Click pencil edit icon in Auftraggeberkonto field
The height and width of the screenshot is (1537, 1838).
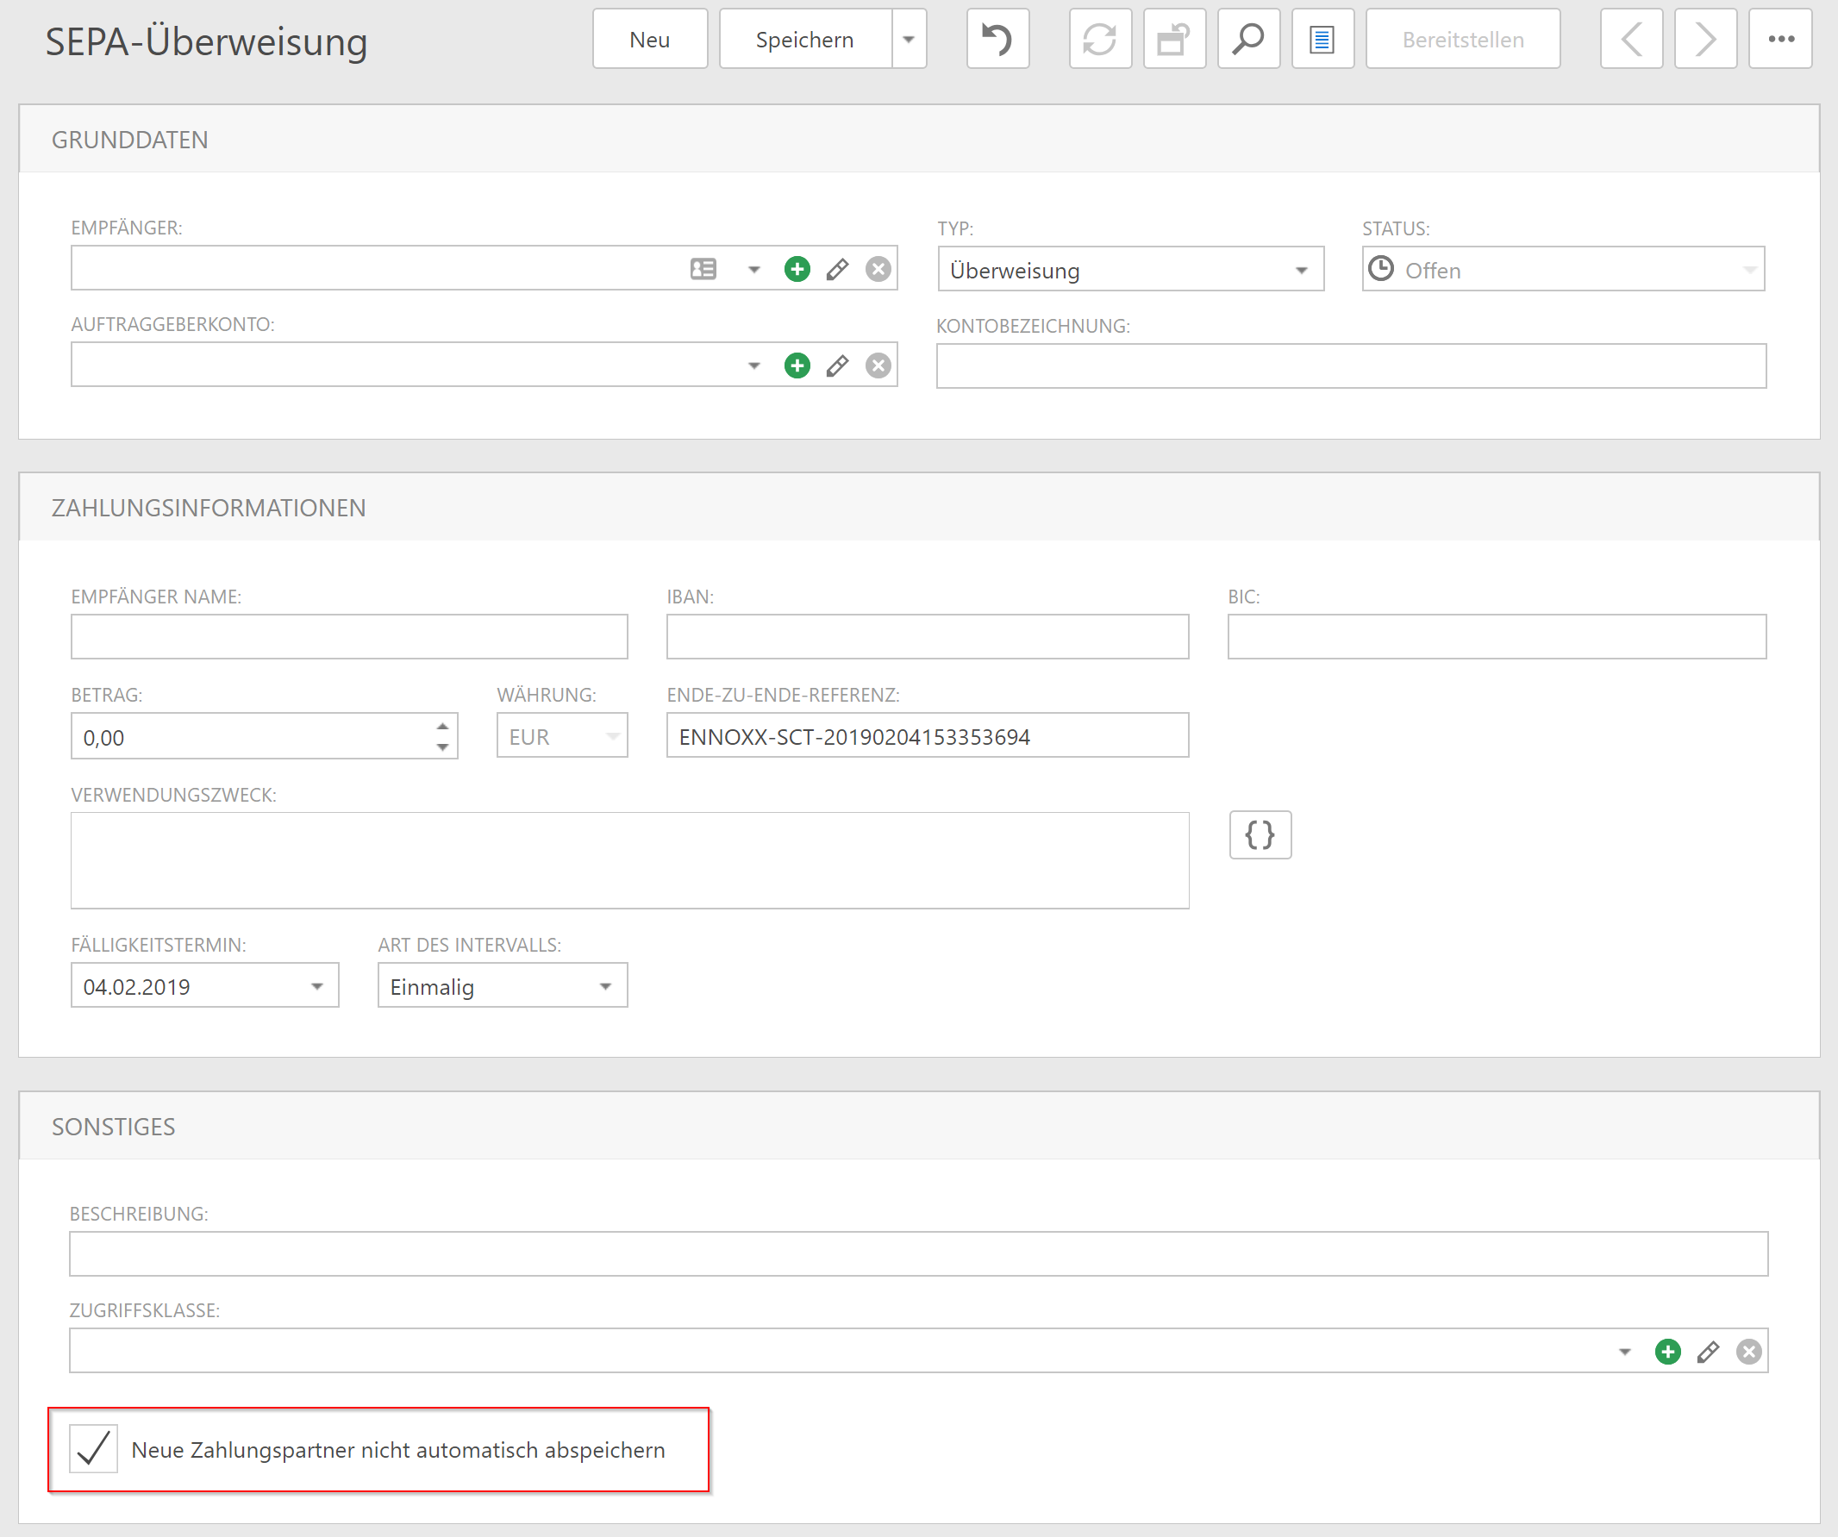click(x=837, y=365)
